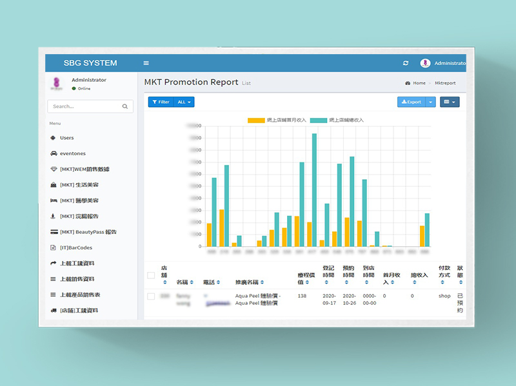The height and width of the screenshot is (386, 516).
Task: Click the search magnifier icon in sidebar
Action: click(125, 106)
